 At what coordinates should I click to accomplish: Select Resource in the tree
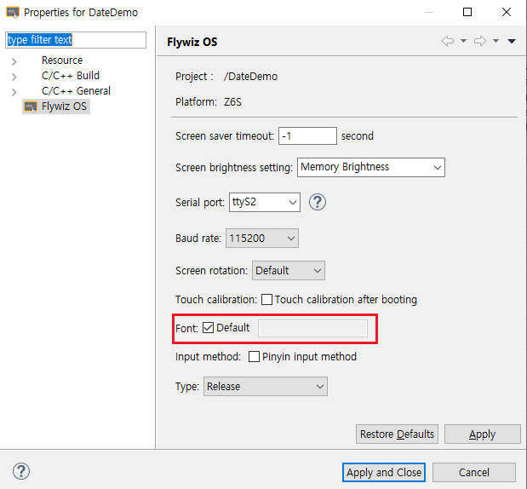point(62,60)
